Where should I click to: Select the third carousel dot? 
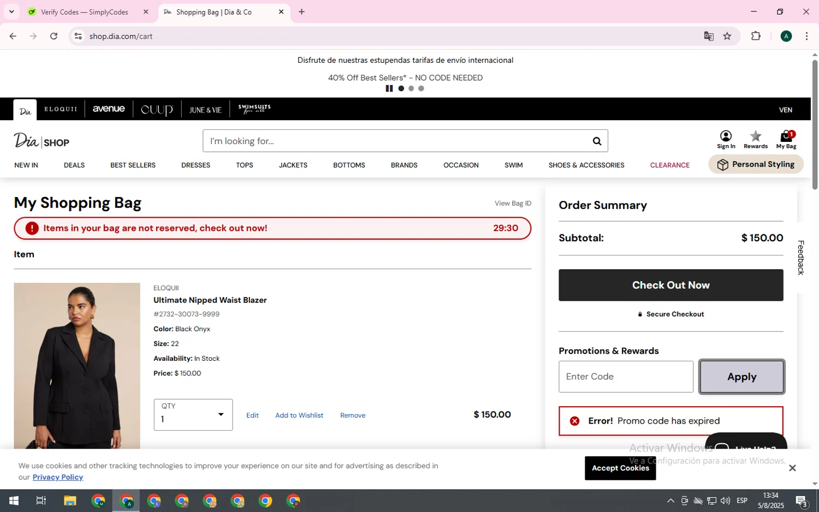click(421, 88)
